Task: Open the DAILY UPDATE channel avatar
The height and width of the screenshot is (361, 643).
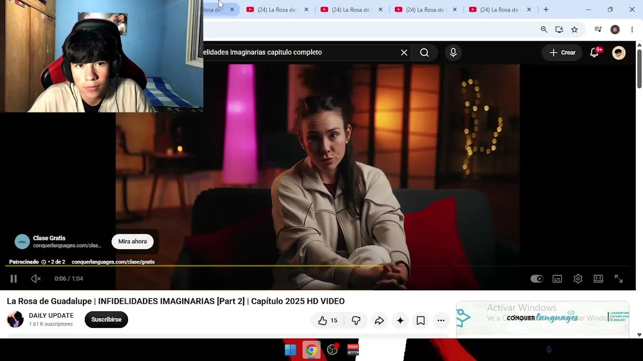Action: click(15, 319)
